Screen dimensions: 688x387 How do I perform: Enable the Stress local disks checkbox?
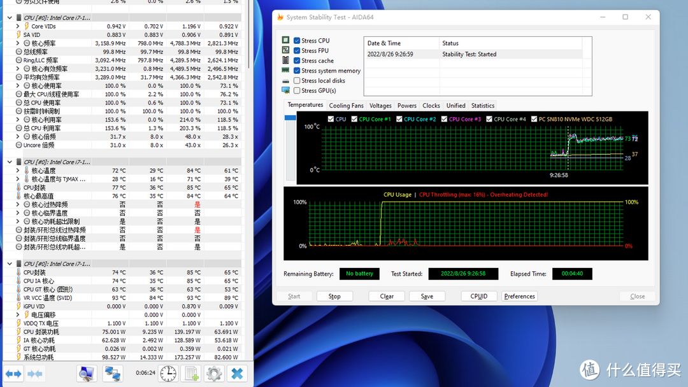click(297, 81)
